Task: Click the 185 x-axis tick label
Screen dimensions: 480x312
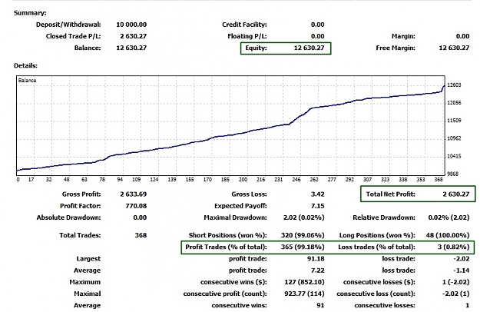Action: [x=225, y=180]
